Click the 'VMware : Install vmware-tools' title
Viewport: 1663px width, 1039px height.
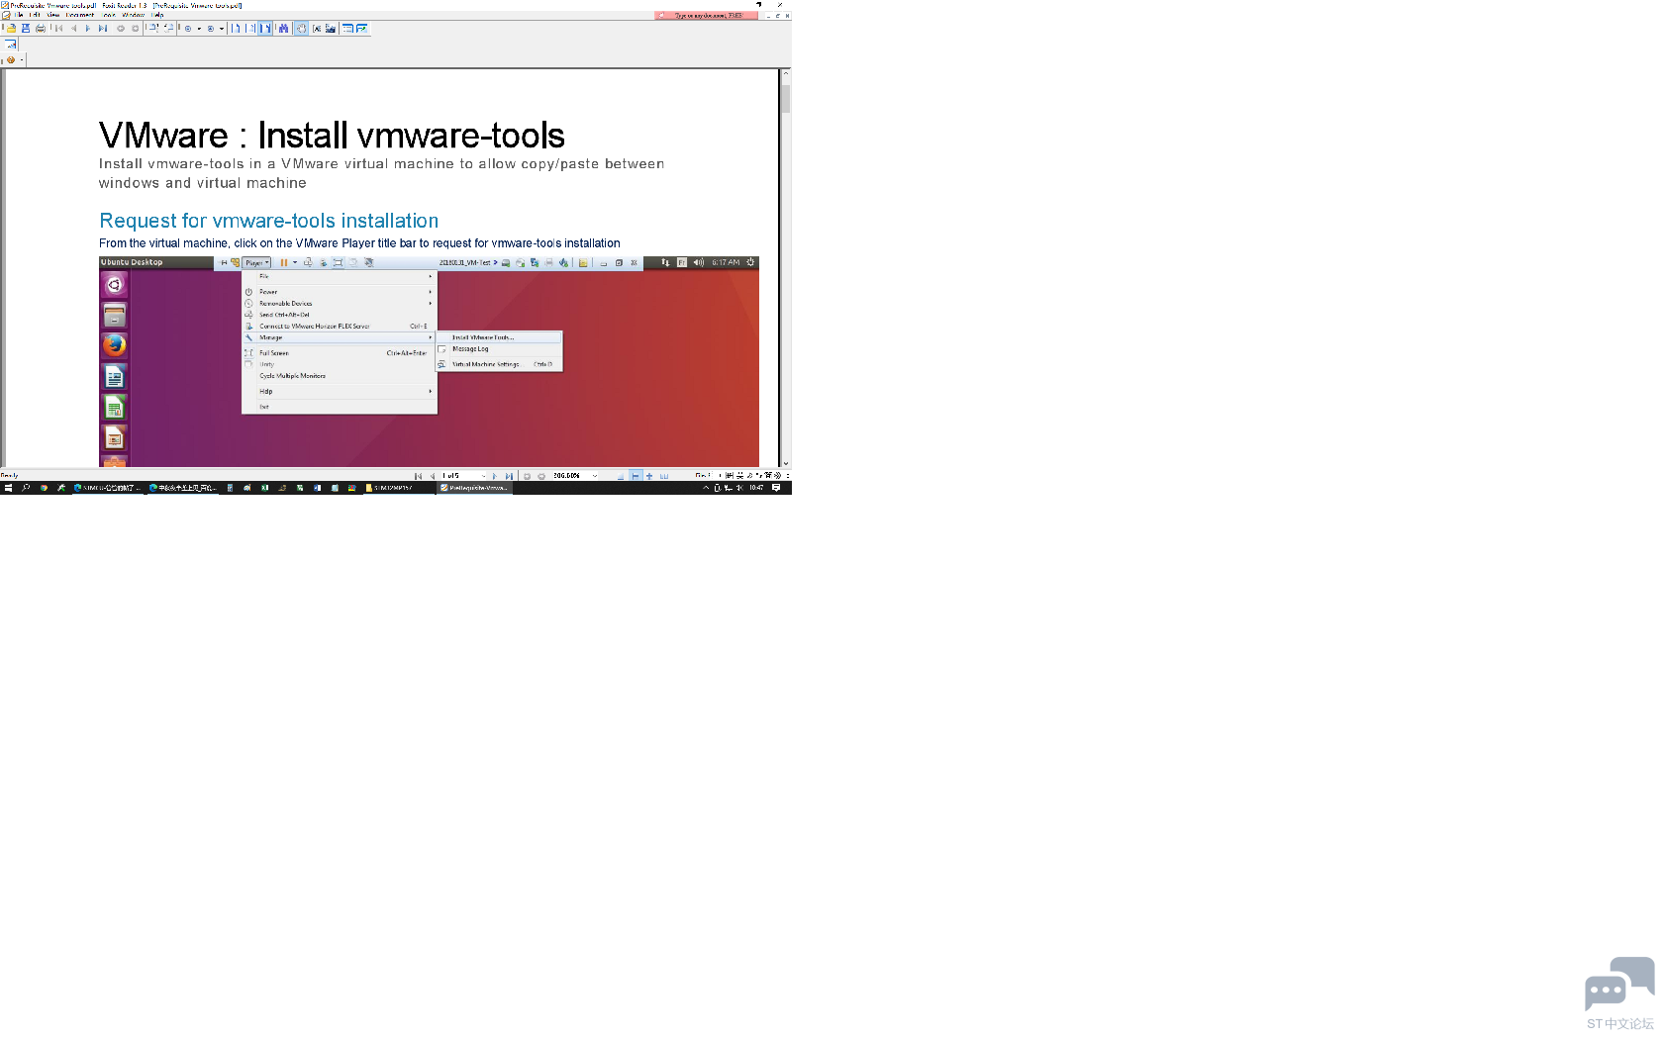332,136
